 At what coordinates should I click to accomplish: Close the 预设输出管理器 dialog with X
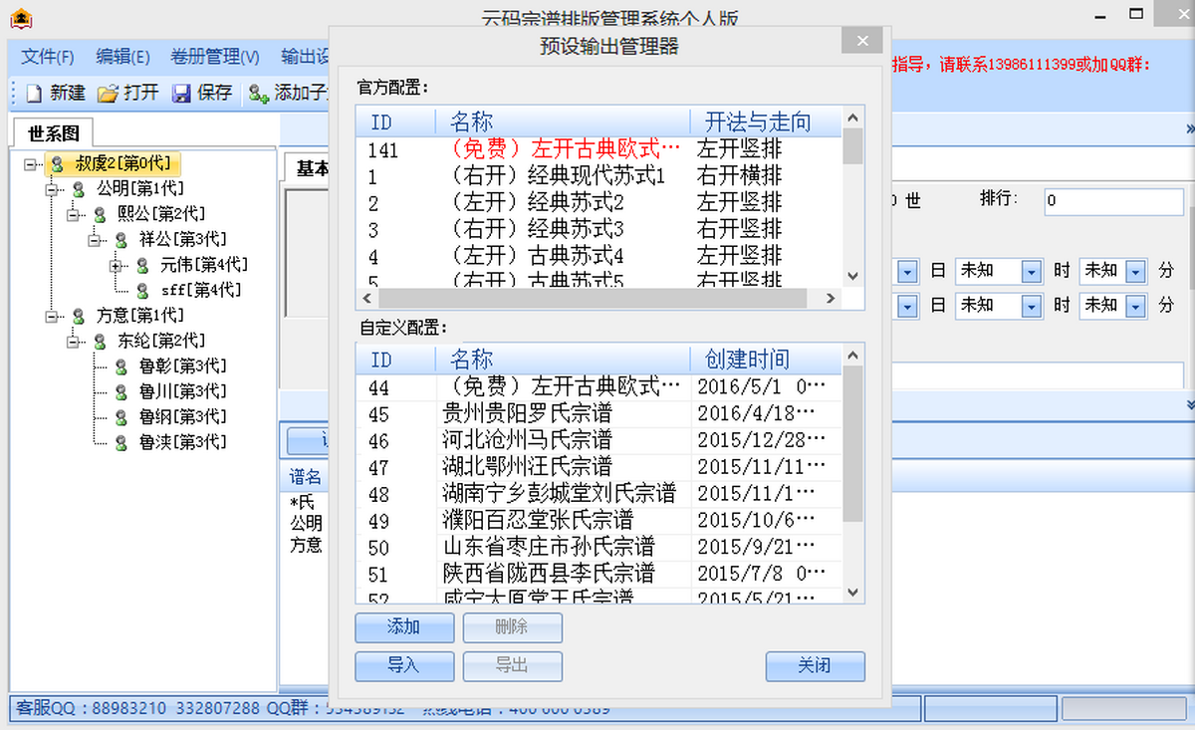861,41
